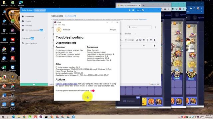Click the Remove all blockchain data link
This screenshot has height=119, width=213.
pyautogui.click(x=67, y=84)
